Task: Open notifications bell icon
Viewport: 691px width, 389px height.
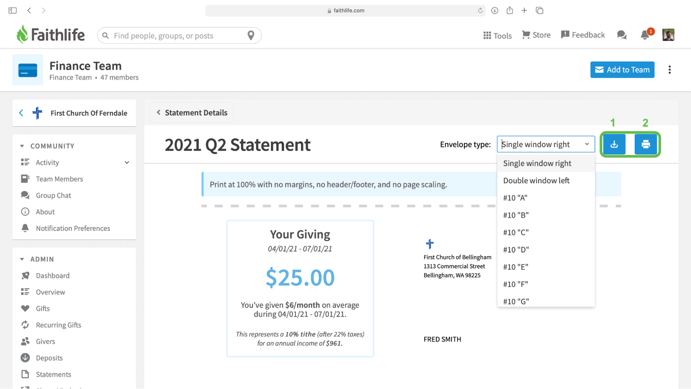Action: pyautogui.click(x=645, y=35)
